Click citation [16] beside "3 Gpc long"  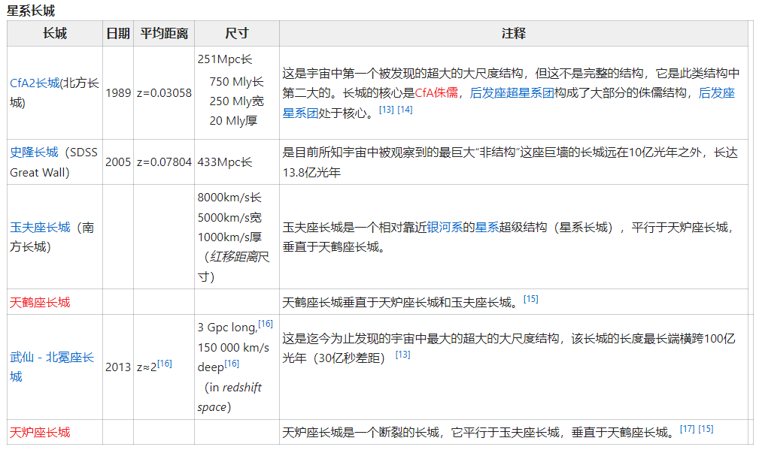[x=266, y=324]
